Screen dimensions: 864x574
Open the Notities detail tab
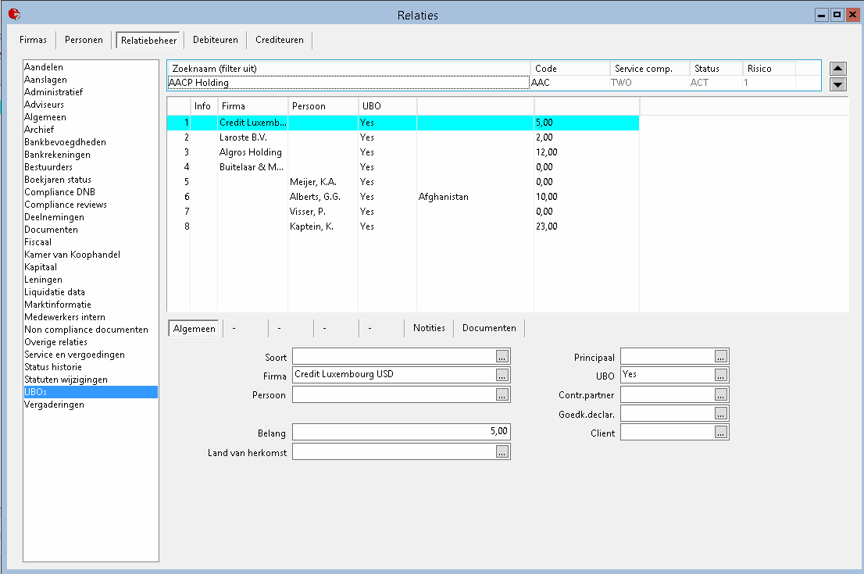429,328
